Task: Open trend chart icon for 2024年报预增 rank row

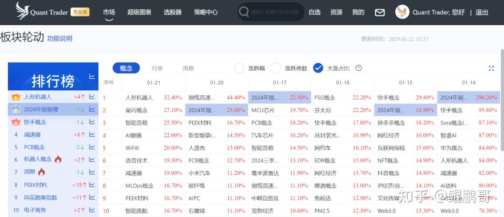Action: 92,109
